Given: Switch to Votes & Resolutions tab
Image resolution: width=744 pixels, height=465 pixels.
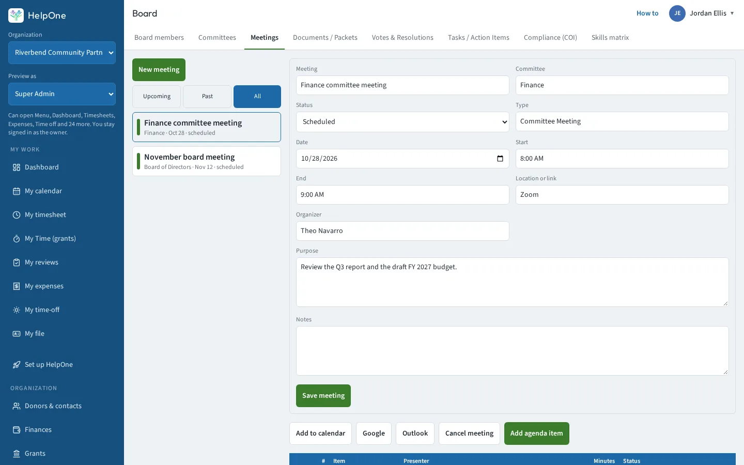Looking at the screenshot, I should (x=402, y=38).
